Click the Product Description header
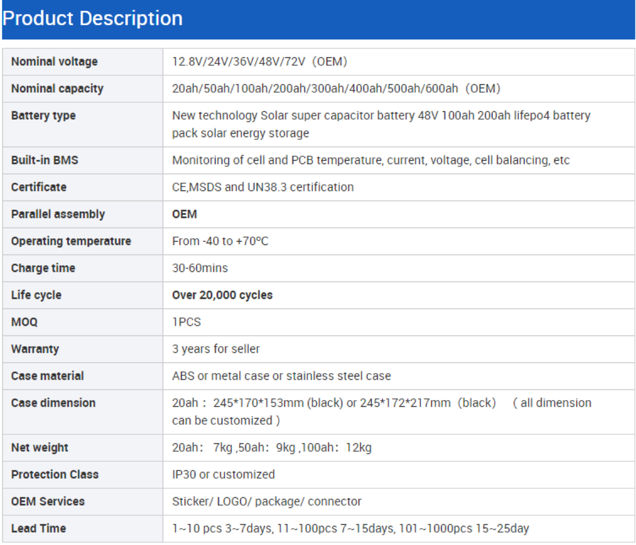The width and height of the screenshot is (636, 545). coord(92,19)
